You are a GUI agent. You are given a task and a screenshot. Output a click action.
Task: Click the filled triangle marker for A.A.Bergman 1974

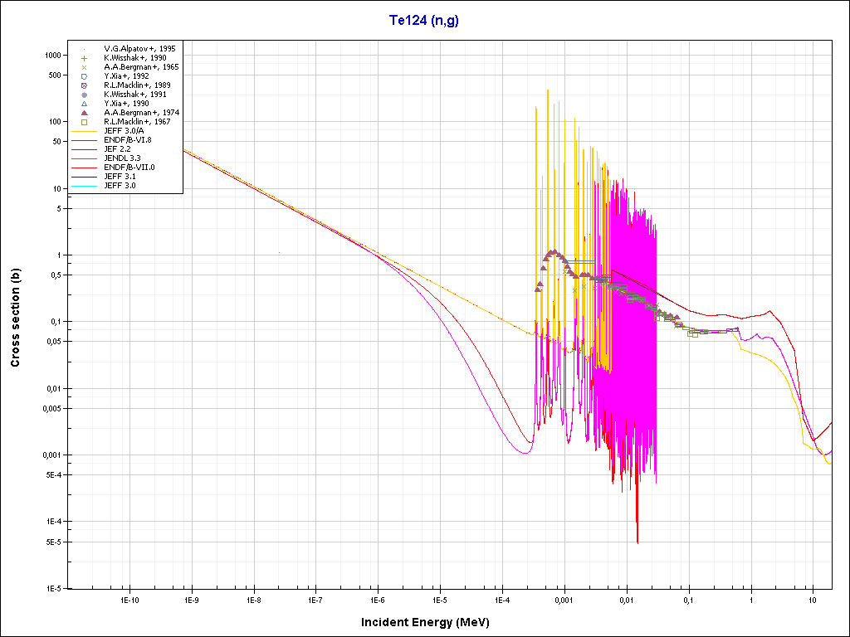point(84,113)
